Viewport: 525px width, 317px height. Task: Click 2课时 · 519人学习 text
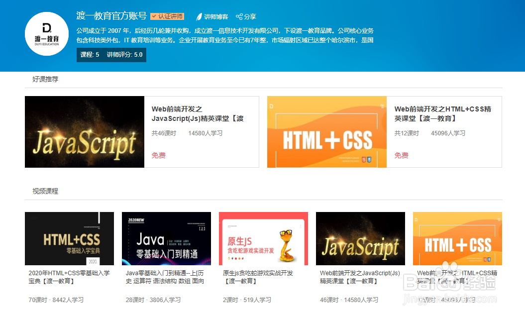click(x=247, y=300)
